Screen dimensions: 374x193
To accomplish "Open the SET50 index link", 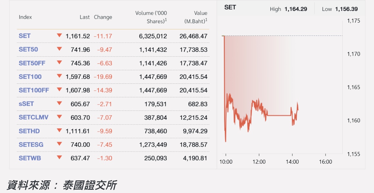I will 28,50.
